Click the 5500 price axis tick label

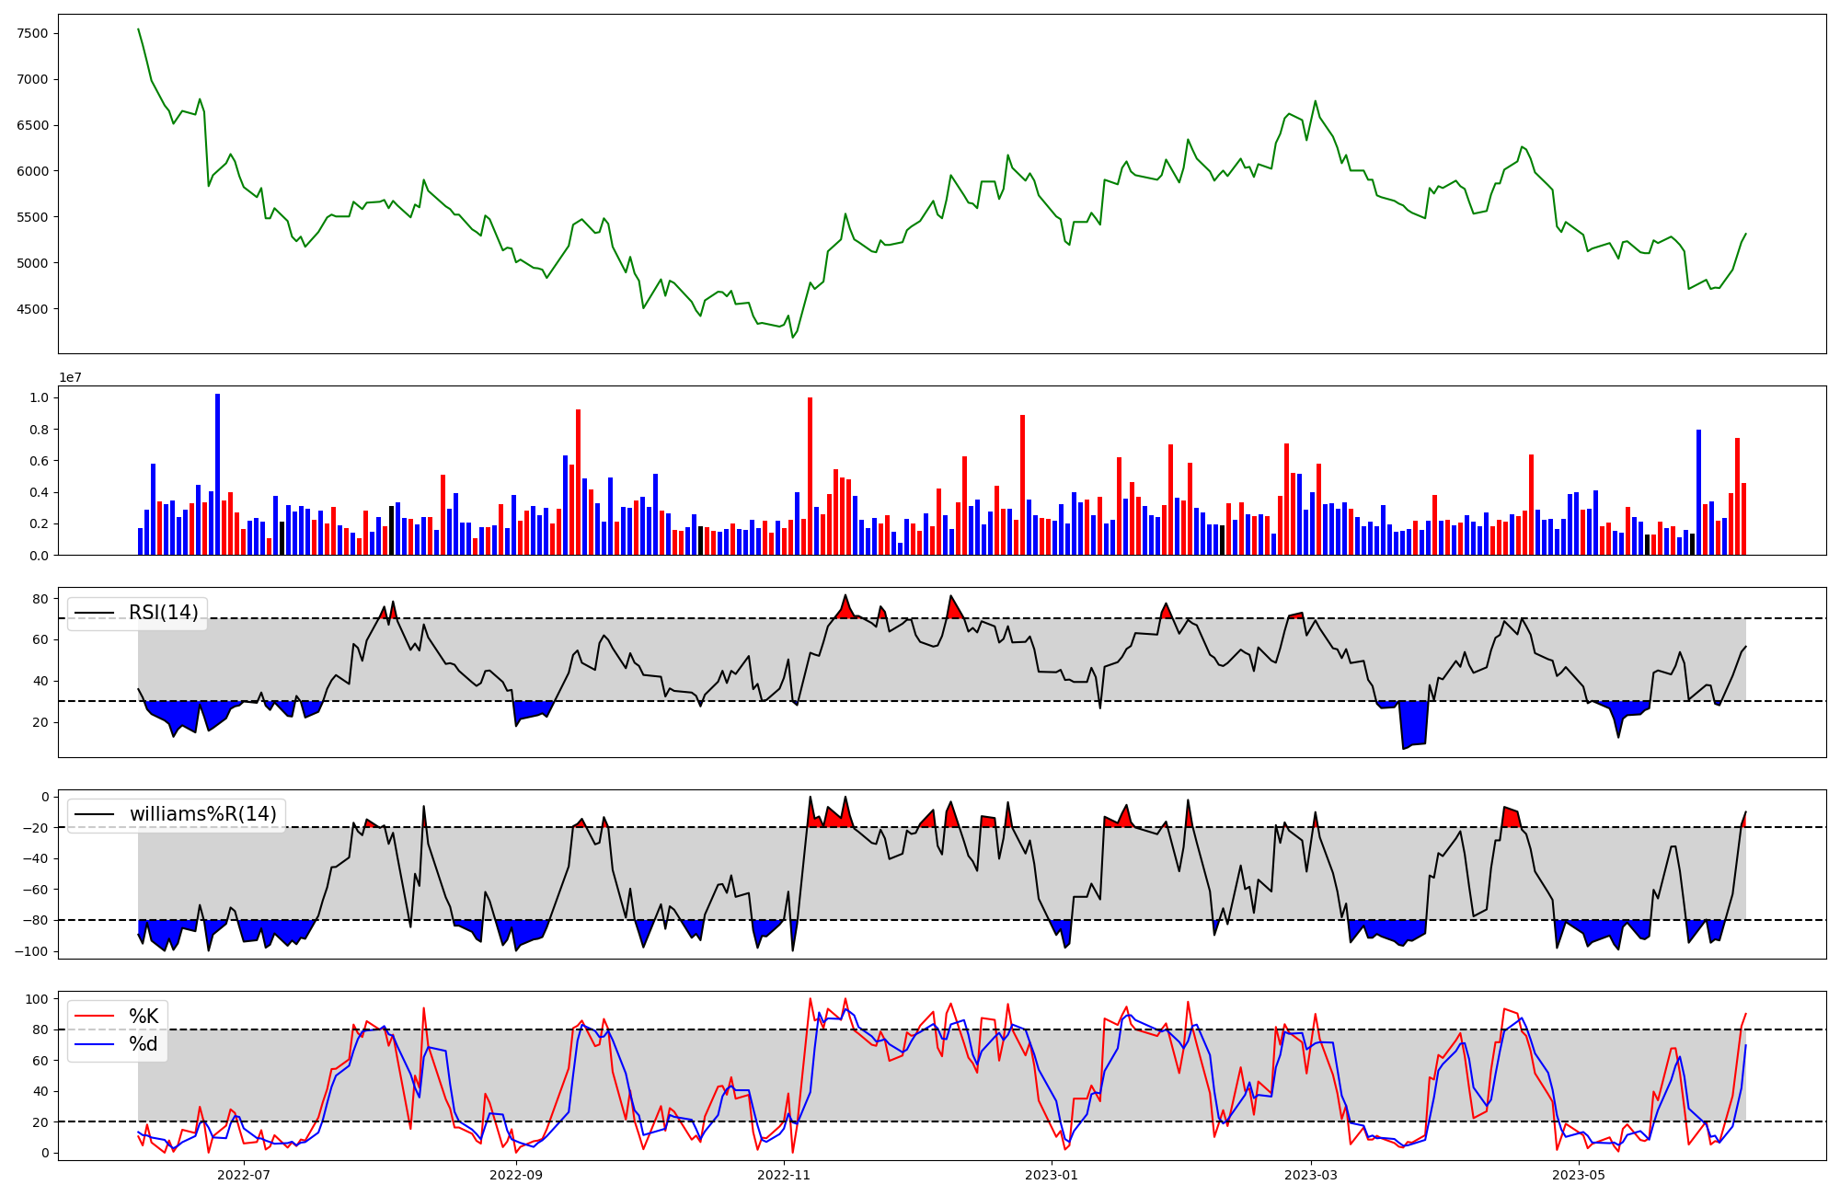click(32, 217)
